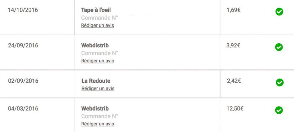This screenshot has height=132, width=294.
Task: Open Rédiger un avis for 24/09/2016 Webdistrib
Action: (98, 61)
